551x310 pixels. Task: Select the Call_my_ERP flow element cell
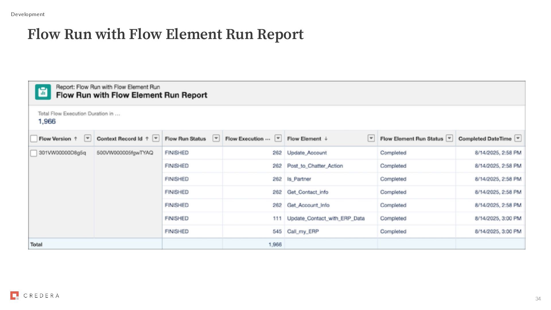(303, 231)
